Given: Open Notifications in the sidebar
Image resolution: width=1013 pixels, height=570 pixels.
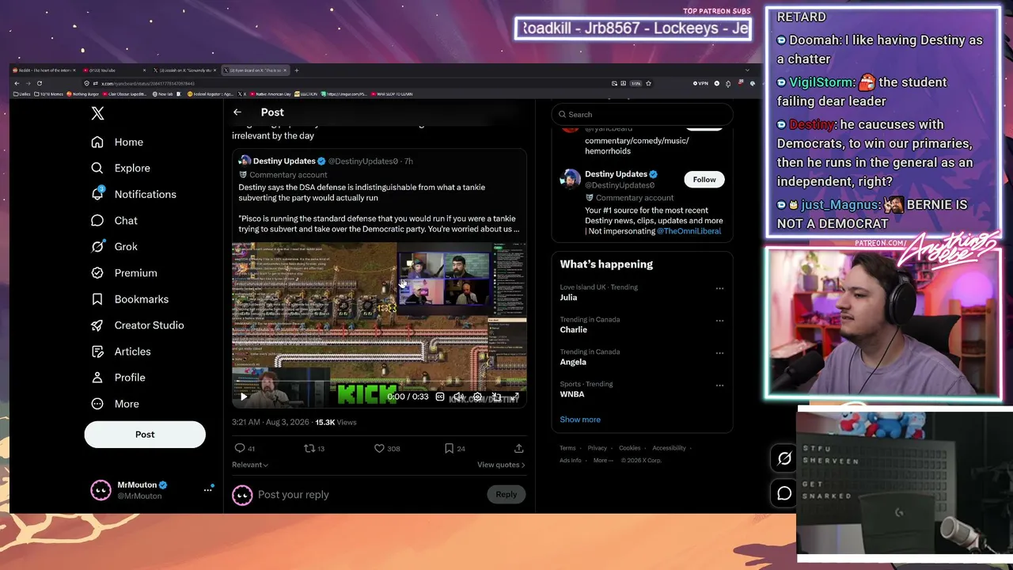Looking at the screenshot, I should pyautogui.click(x=133, y=194).
